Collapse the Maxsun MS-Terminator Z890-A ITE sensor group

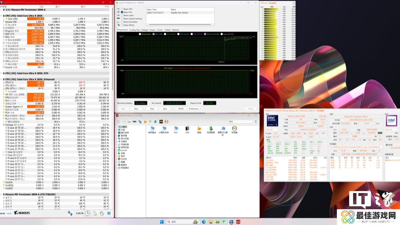coord(1,194)
